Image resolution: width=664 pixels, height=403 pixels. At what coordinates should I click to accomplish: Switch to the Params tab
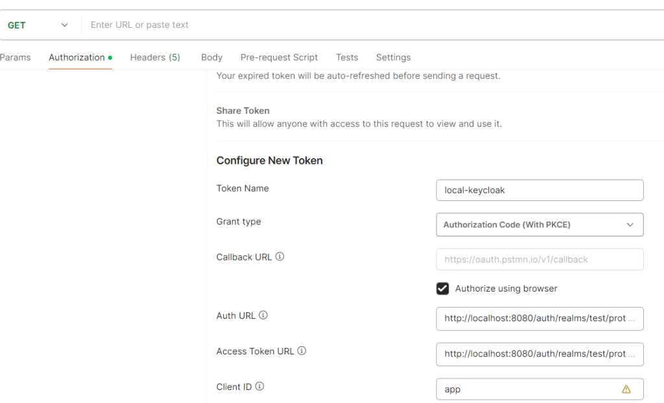(x=16, y=57)
